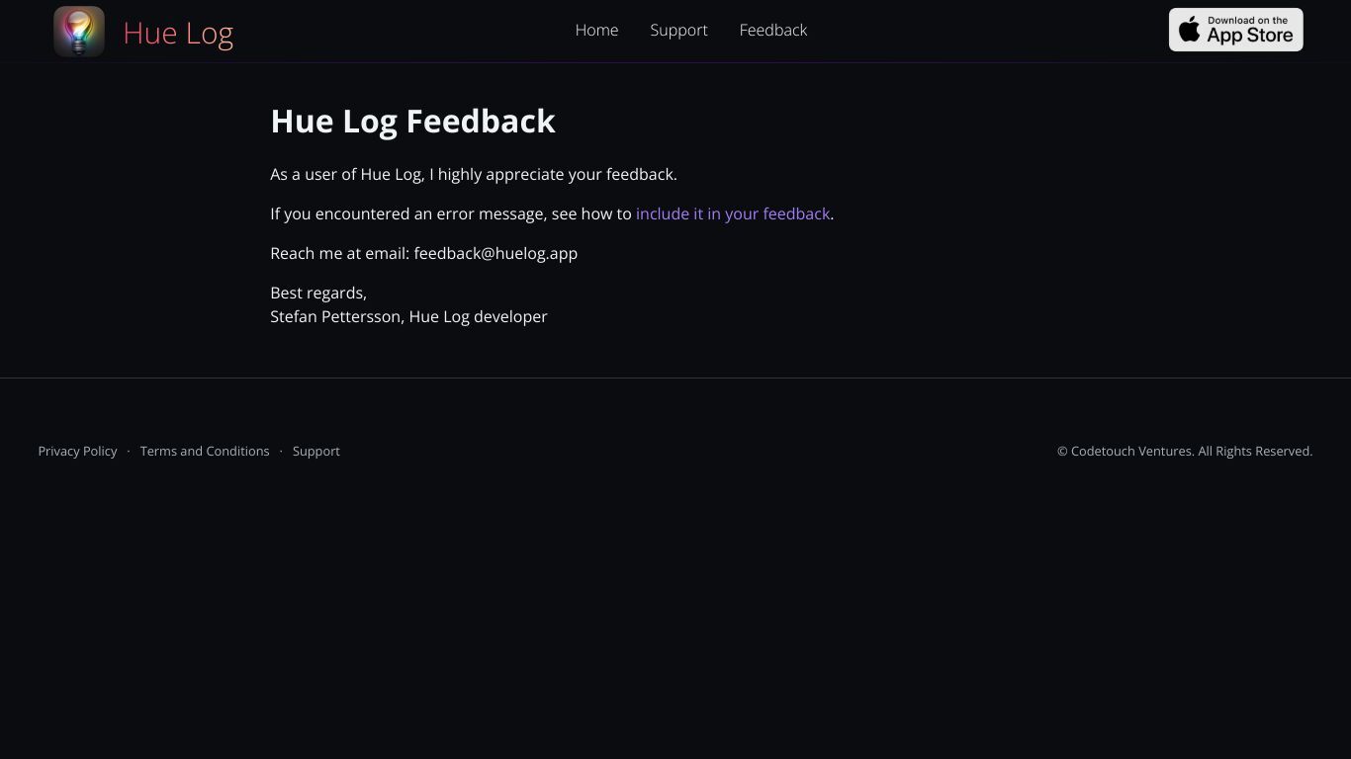Screen dimensions: 1351x759
Task: Go to Home in the top navigation
Action: pos(596,30)
